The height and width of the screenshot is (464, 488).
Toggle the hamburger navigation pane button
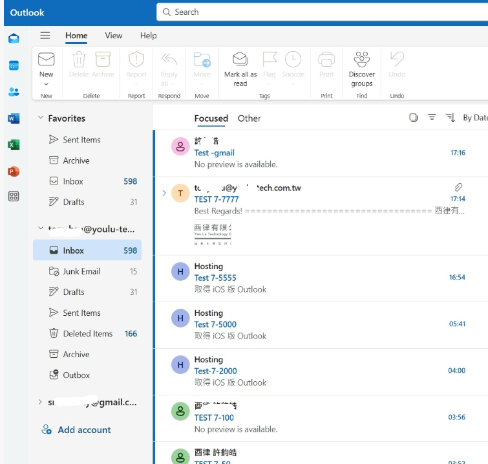point(45,35)
